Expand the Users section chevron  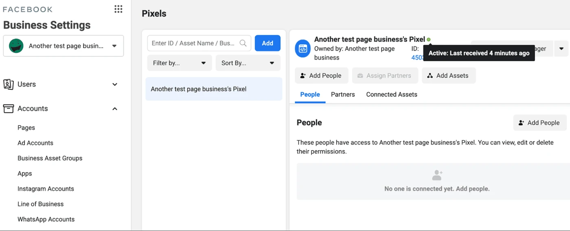click(x=115, y=84)
